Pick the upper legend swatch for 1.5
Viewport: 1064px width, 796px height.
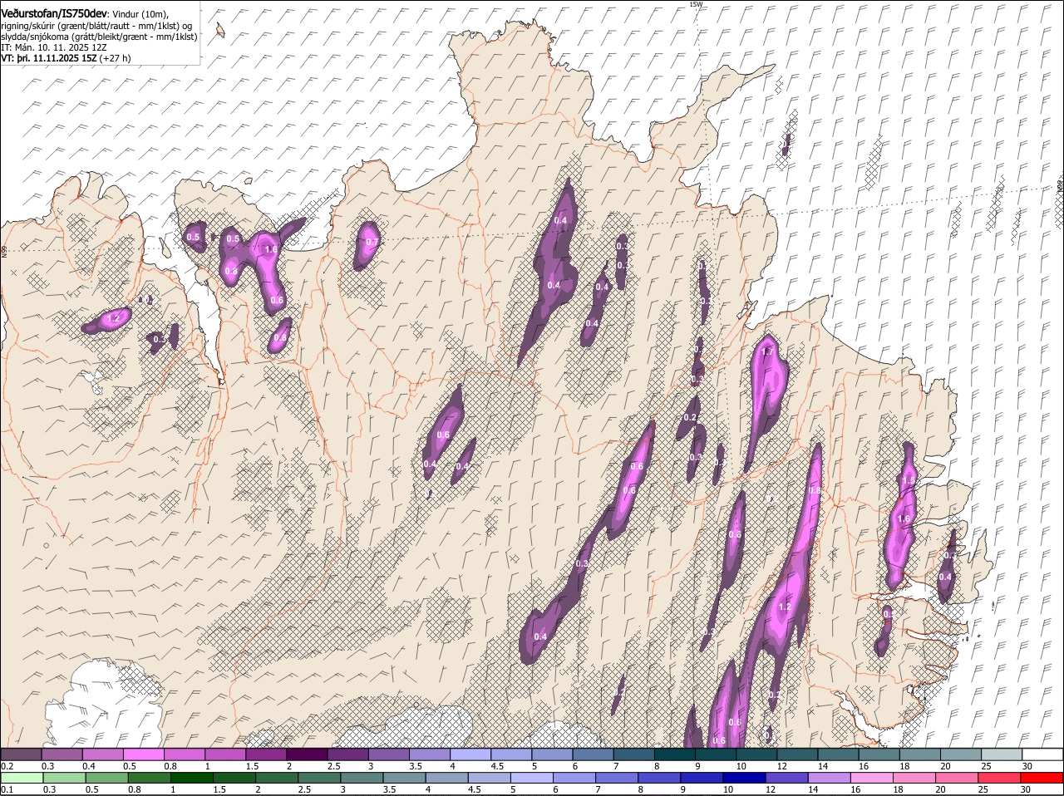[x=266, y=754]
